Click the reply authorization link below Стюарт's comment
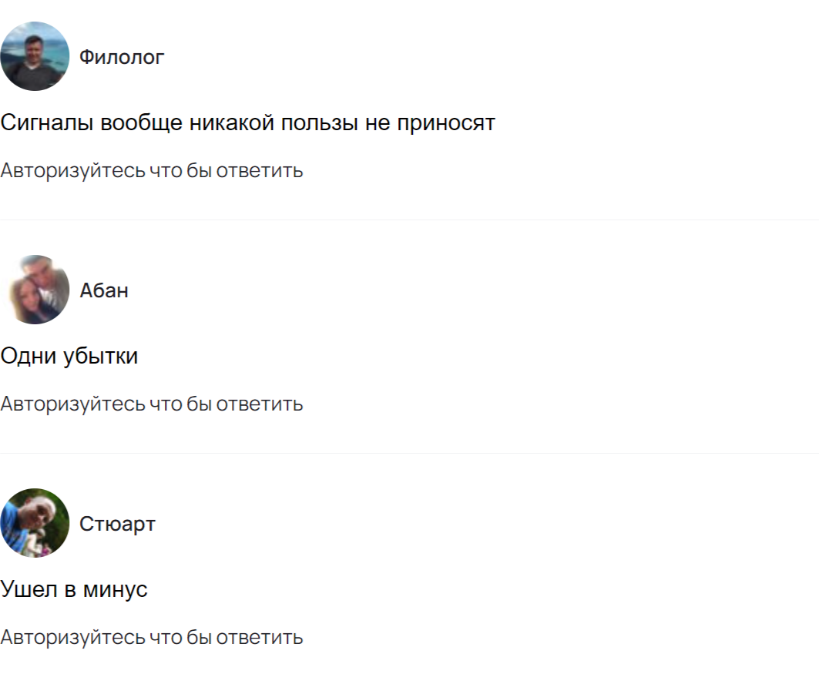 point(152,638)
